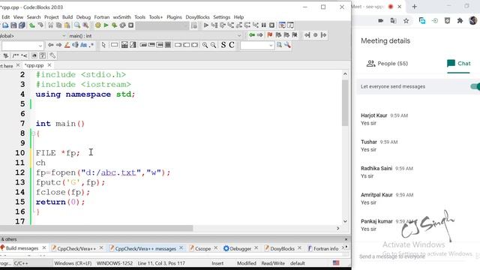The image size is (480, 270).
Task: Open the Chat tab in Meet
Action: click(458, 64)
